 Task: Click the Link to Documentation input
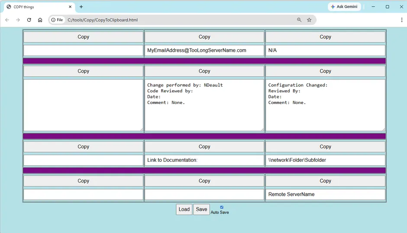pyautogui.click(x=204, y=160)
